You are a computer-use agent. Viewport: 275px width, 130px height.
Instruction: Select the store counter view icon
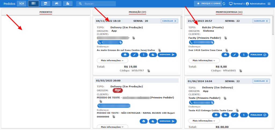click(x=45, y=3)
